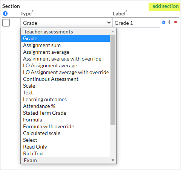Click the move up-down arrow icon

point(169,22)
